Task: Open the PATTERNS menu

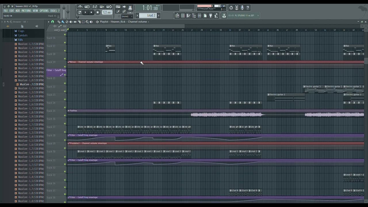Action: pyautogui.click(x=26, y=11)
